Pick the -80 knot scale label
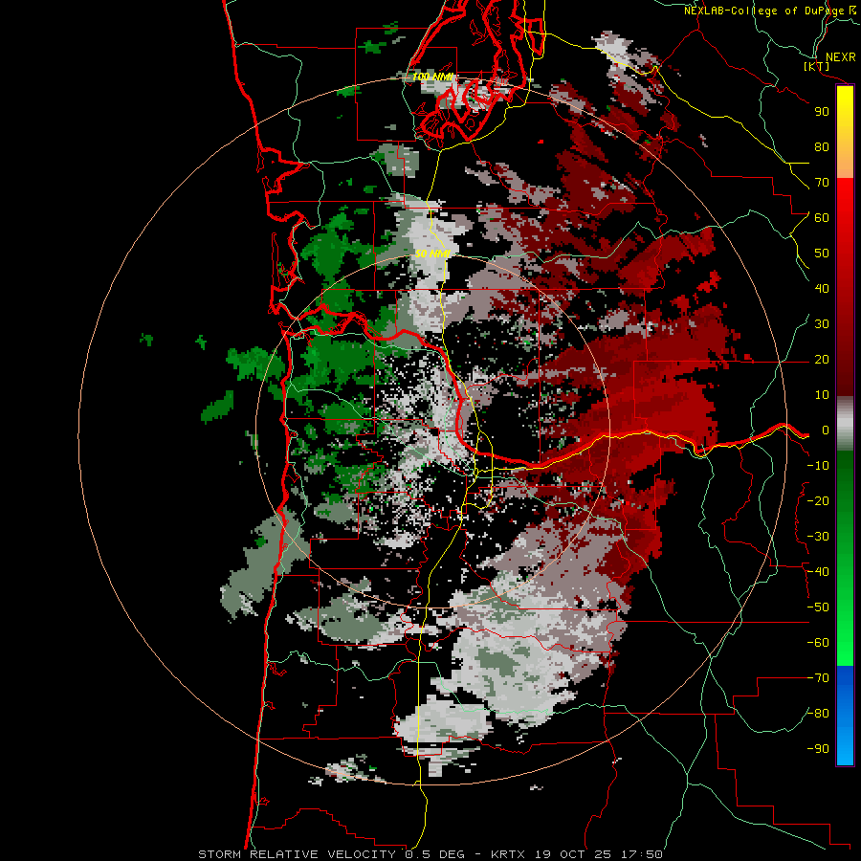861x861 pixels. [x=818, y=714]
